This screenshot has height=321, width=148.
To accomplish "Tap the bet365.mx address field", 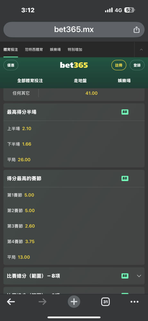I will 74,30.
